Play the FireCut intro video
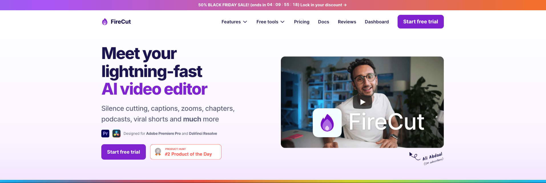Image resolution: width=546 pixels, height=183 pixels. click(362, 102)
